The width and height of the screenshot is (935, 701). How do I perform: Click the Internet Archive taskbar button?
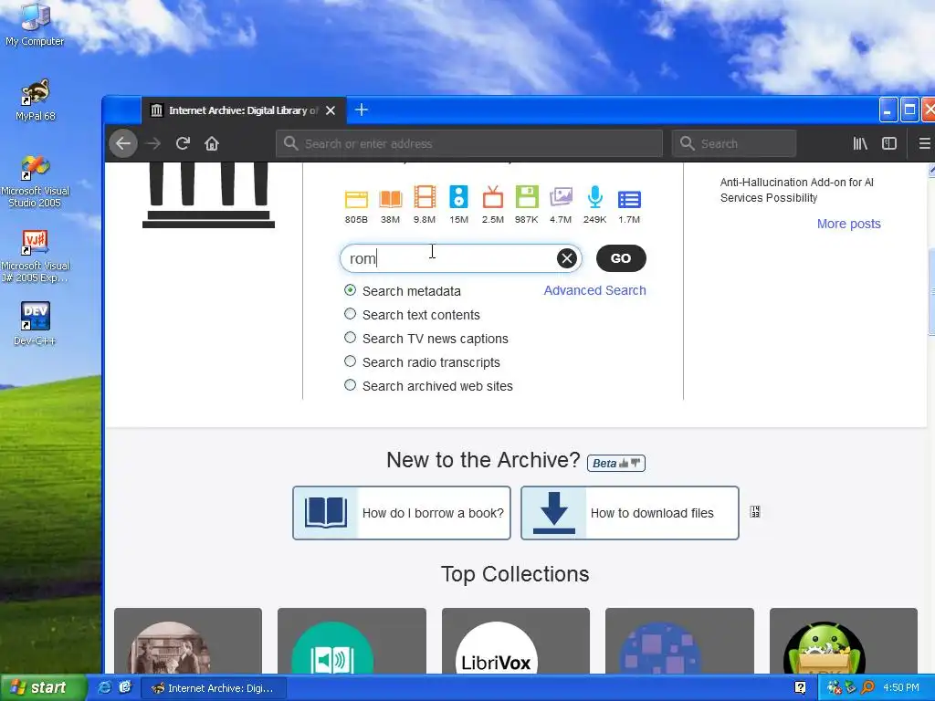(214, 688)
